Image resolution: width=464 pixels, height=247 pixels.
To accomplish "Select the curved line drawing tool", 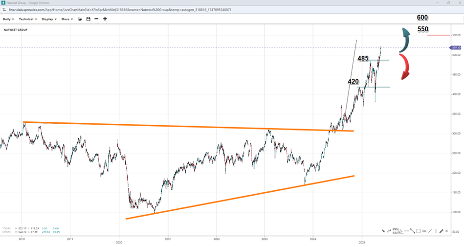I will (x=389, y=231).
